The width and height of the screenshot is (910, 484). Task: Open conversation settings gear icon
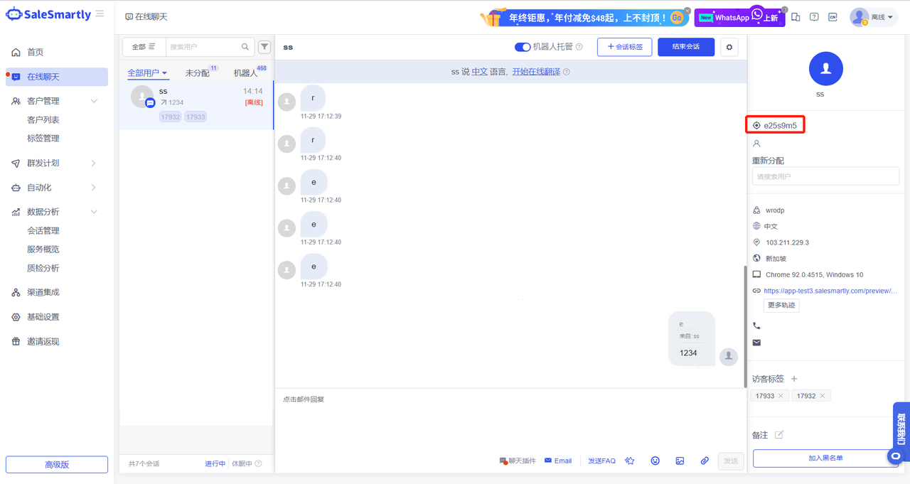coord(729,47)
